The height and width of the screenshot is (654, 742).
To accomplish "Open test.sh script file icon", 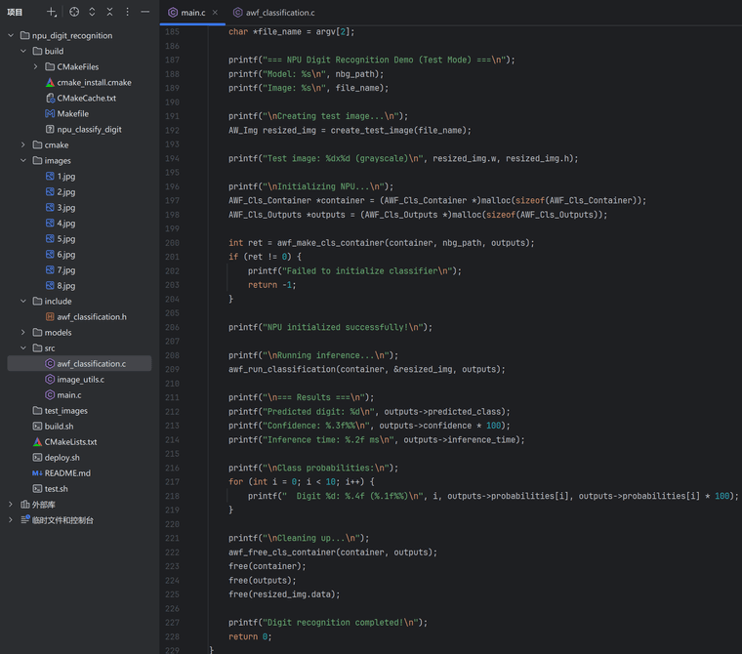I will (37, 488).
